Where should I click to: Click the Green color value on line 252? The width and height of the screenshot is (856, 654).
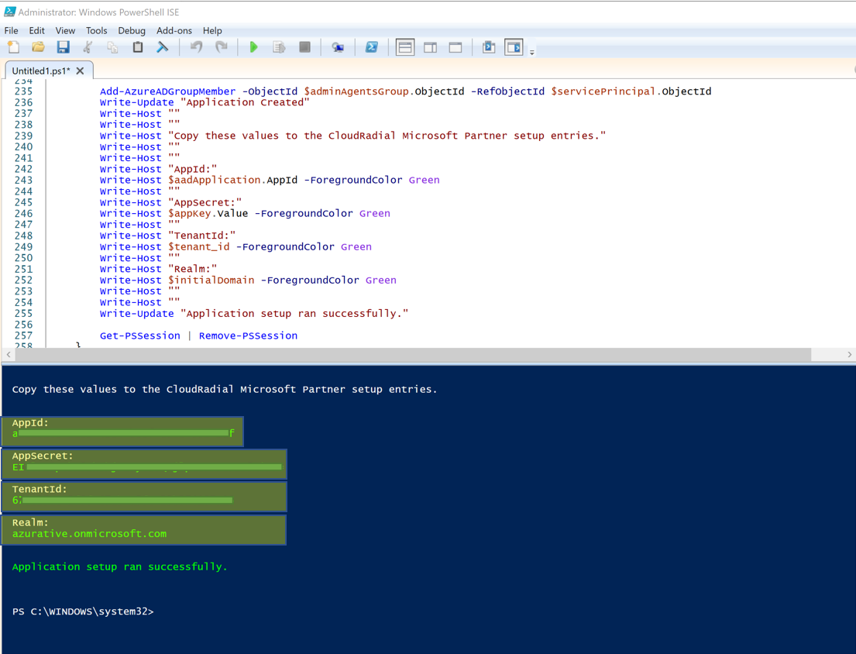(381, 280)
